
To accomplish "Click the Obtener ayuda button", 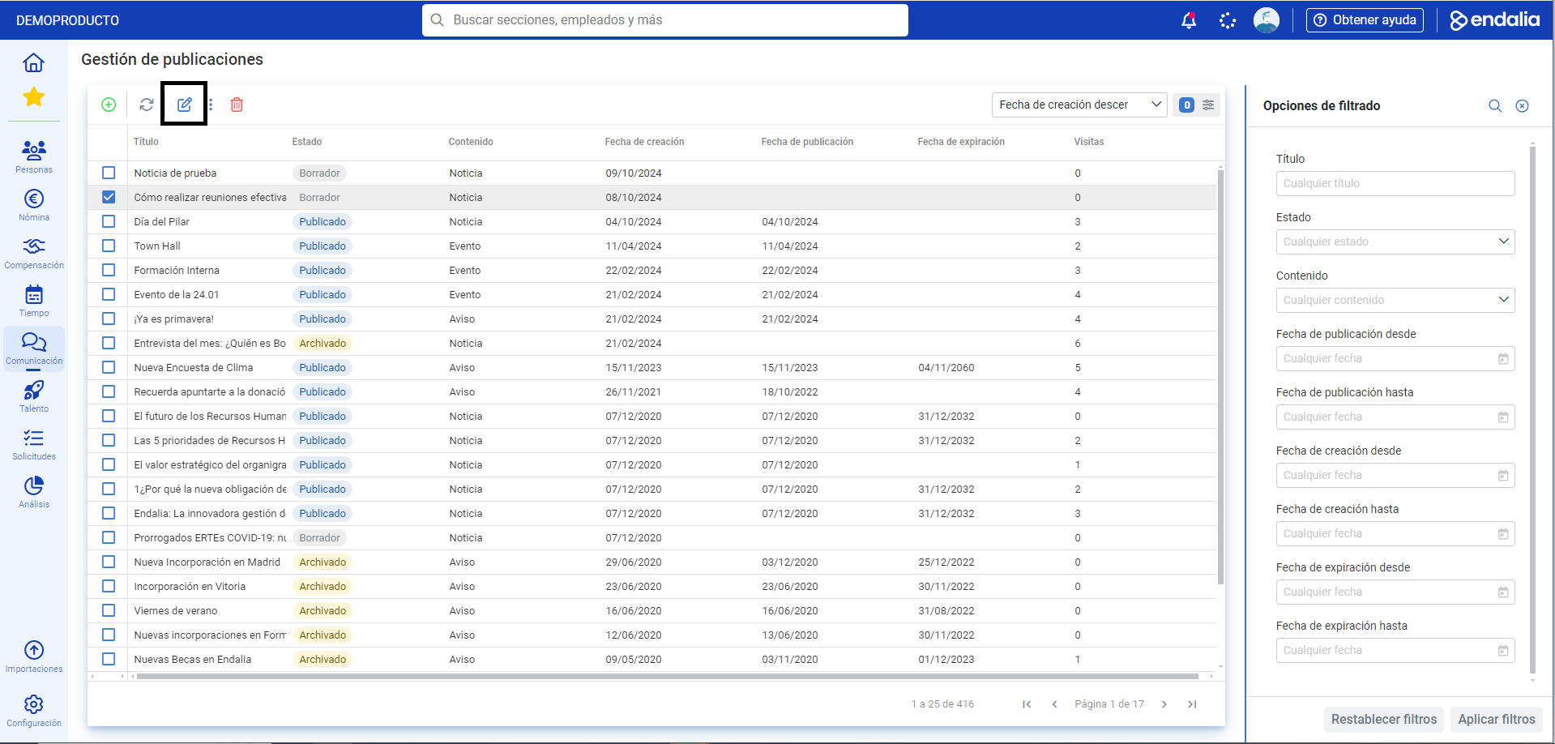I will click(x=1365, y=20).
